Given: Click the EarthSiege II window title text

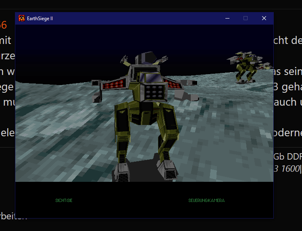Looking at the screenshot, I should point(40,19).
